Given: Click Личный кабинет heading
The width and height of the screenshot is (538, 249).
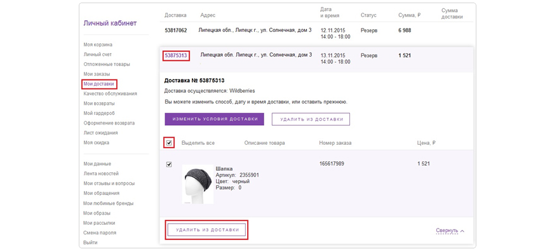Looking at the screenshot, I should click(x=110, y=23).
